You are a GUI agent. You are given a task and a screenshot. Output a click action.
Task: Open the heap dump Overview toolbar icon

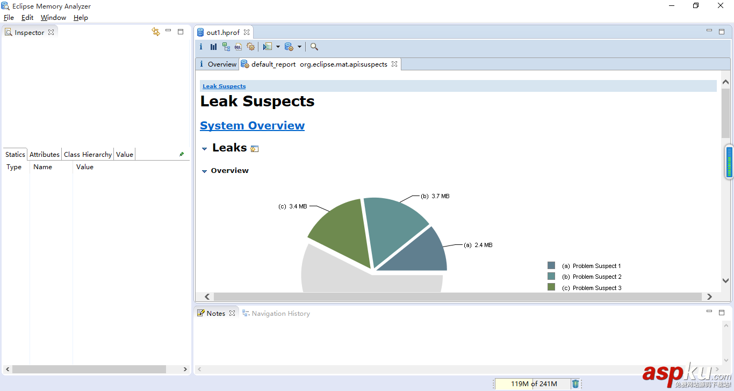pos(201,47)
